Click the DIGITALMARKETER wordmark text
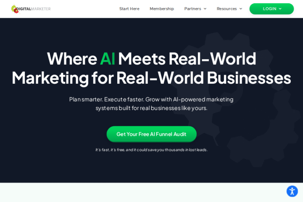 (34, 9)
